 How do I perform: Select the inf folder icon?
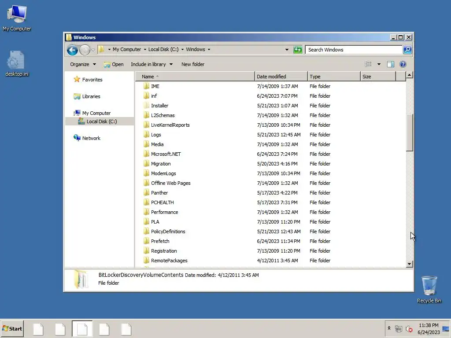[146, 96]
